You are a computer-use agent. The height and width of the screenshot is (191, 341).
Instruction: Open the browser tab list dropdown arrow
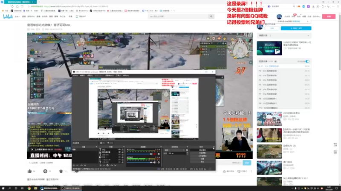[32, 2]
